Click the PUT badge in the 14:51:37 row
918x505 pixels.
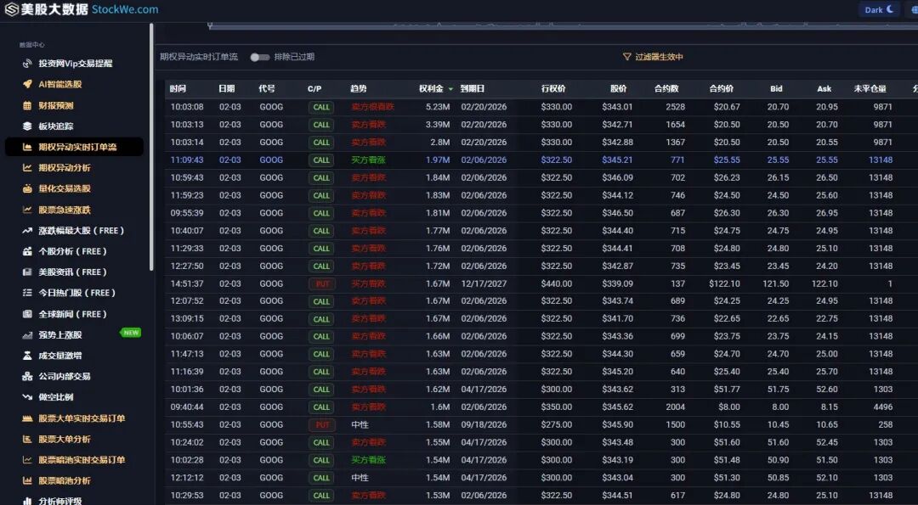coord(322,284)
